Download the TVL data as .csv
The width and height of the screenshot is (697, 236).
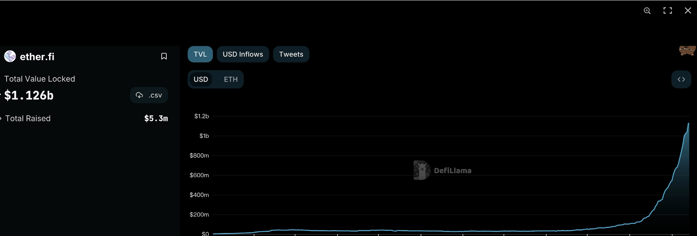[149, 95]
